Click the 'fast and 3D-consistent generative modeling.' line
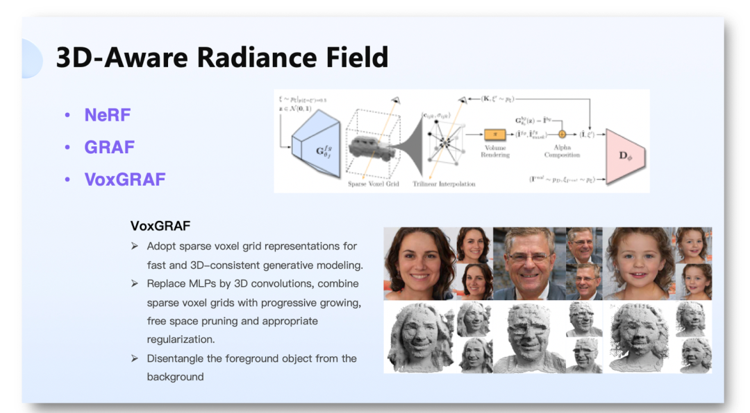This screenshot has height=413, width=750. [255, 265]
